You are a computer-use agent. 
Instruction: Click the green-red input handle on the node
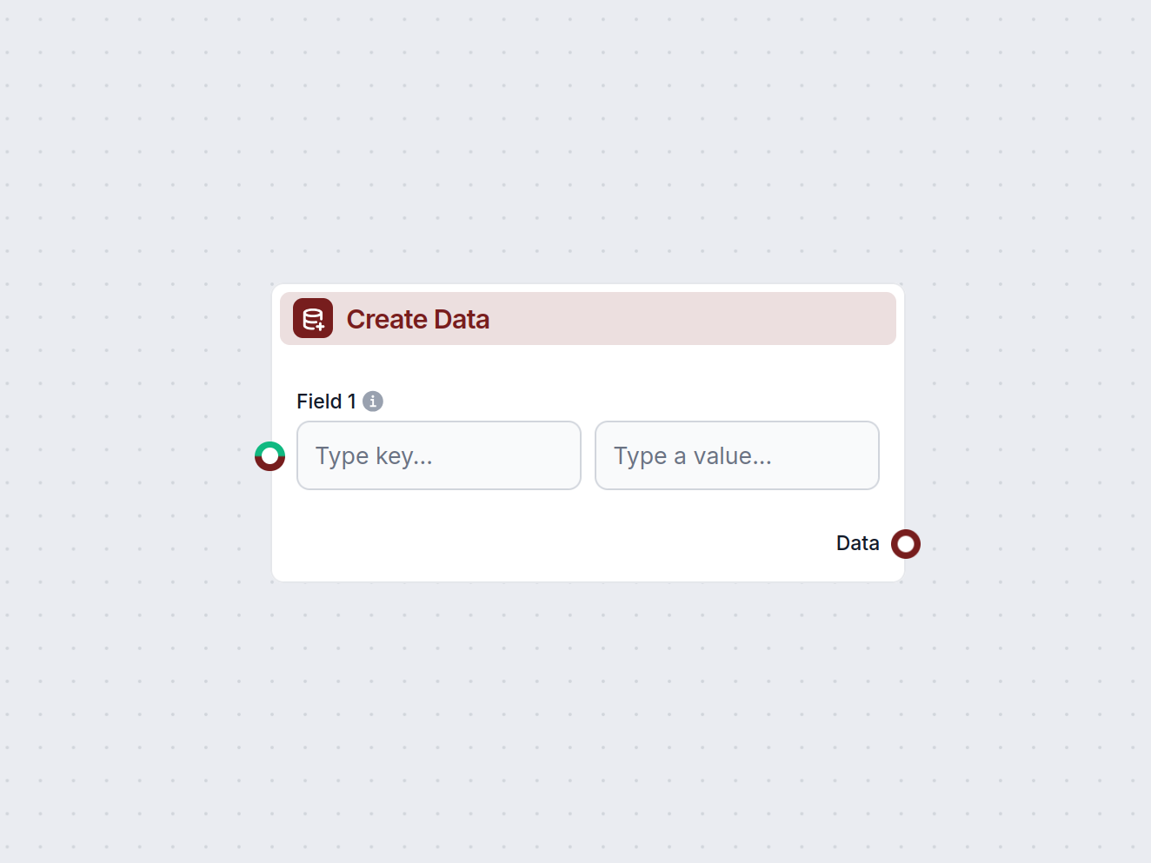coord(269,455)
